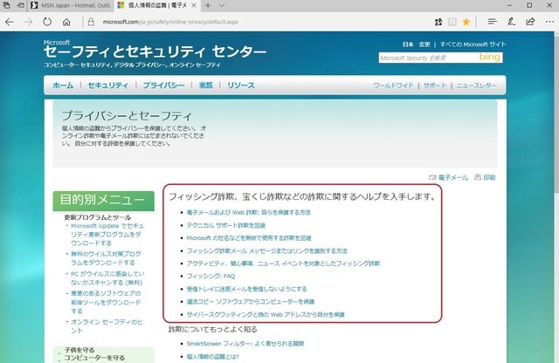Screen dimensions: 559x363
Task: Click the 電子メール envelope icon
Action: click(x=432, y=177)
